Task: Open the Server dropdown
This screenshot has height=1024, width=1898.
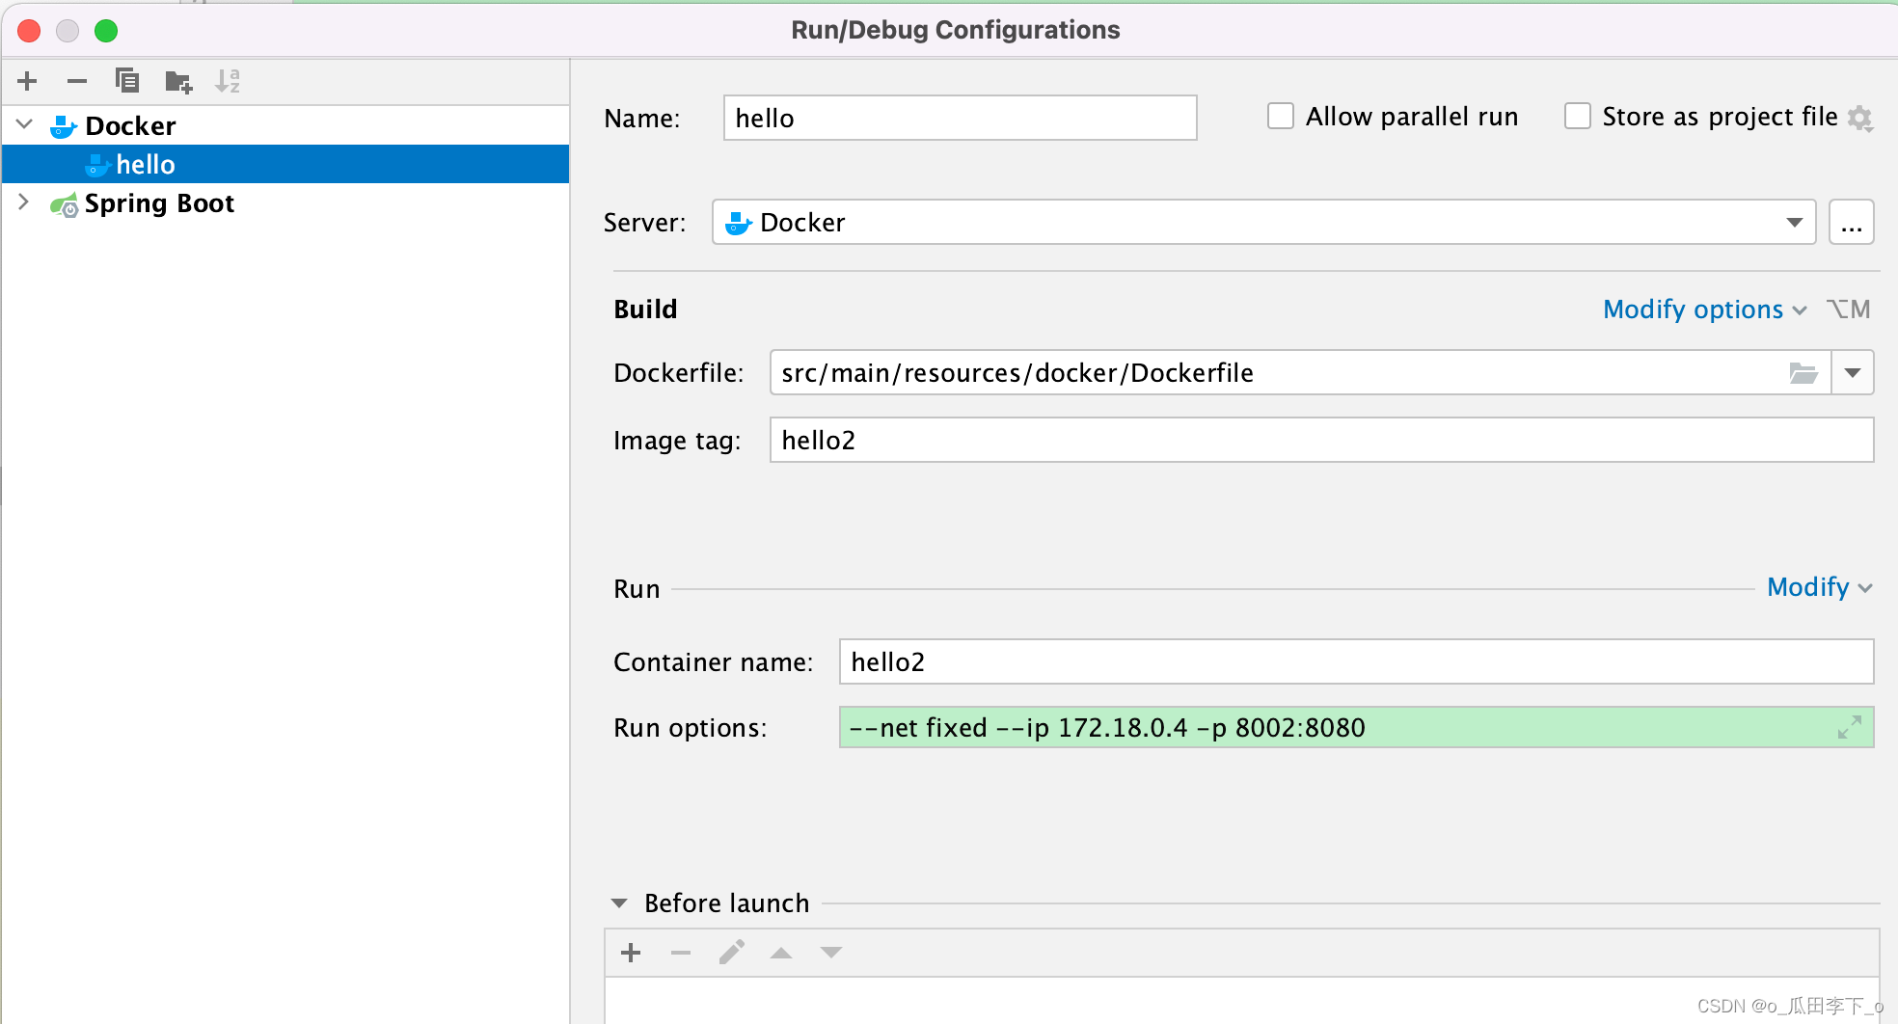Action: [x=1794, y=223]
